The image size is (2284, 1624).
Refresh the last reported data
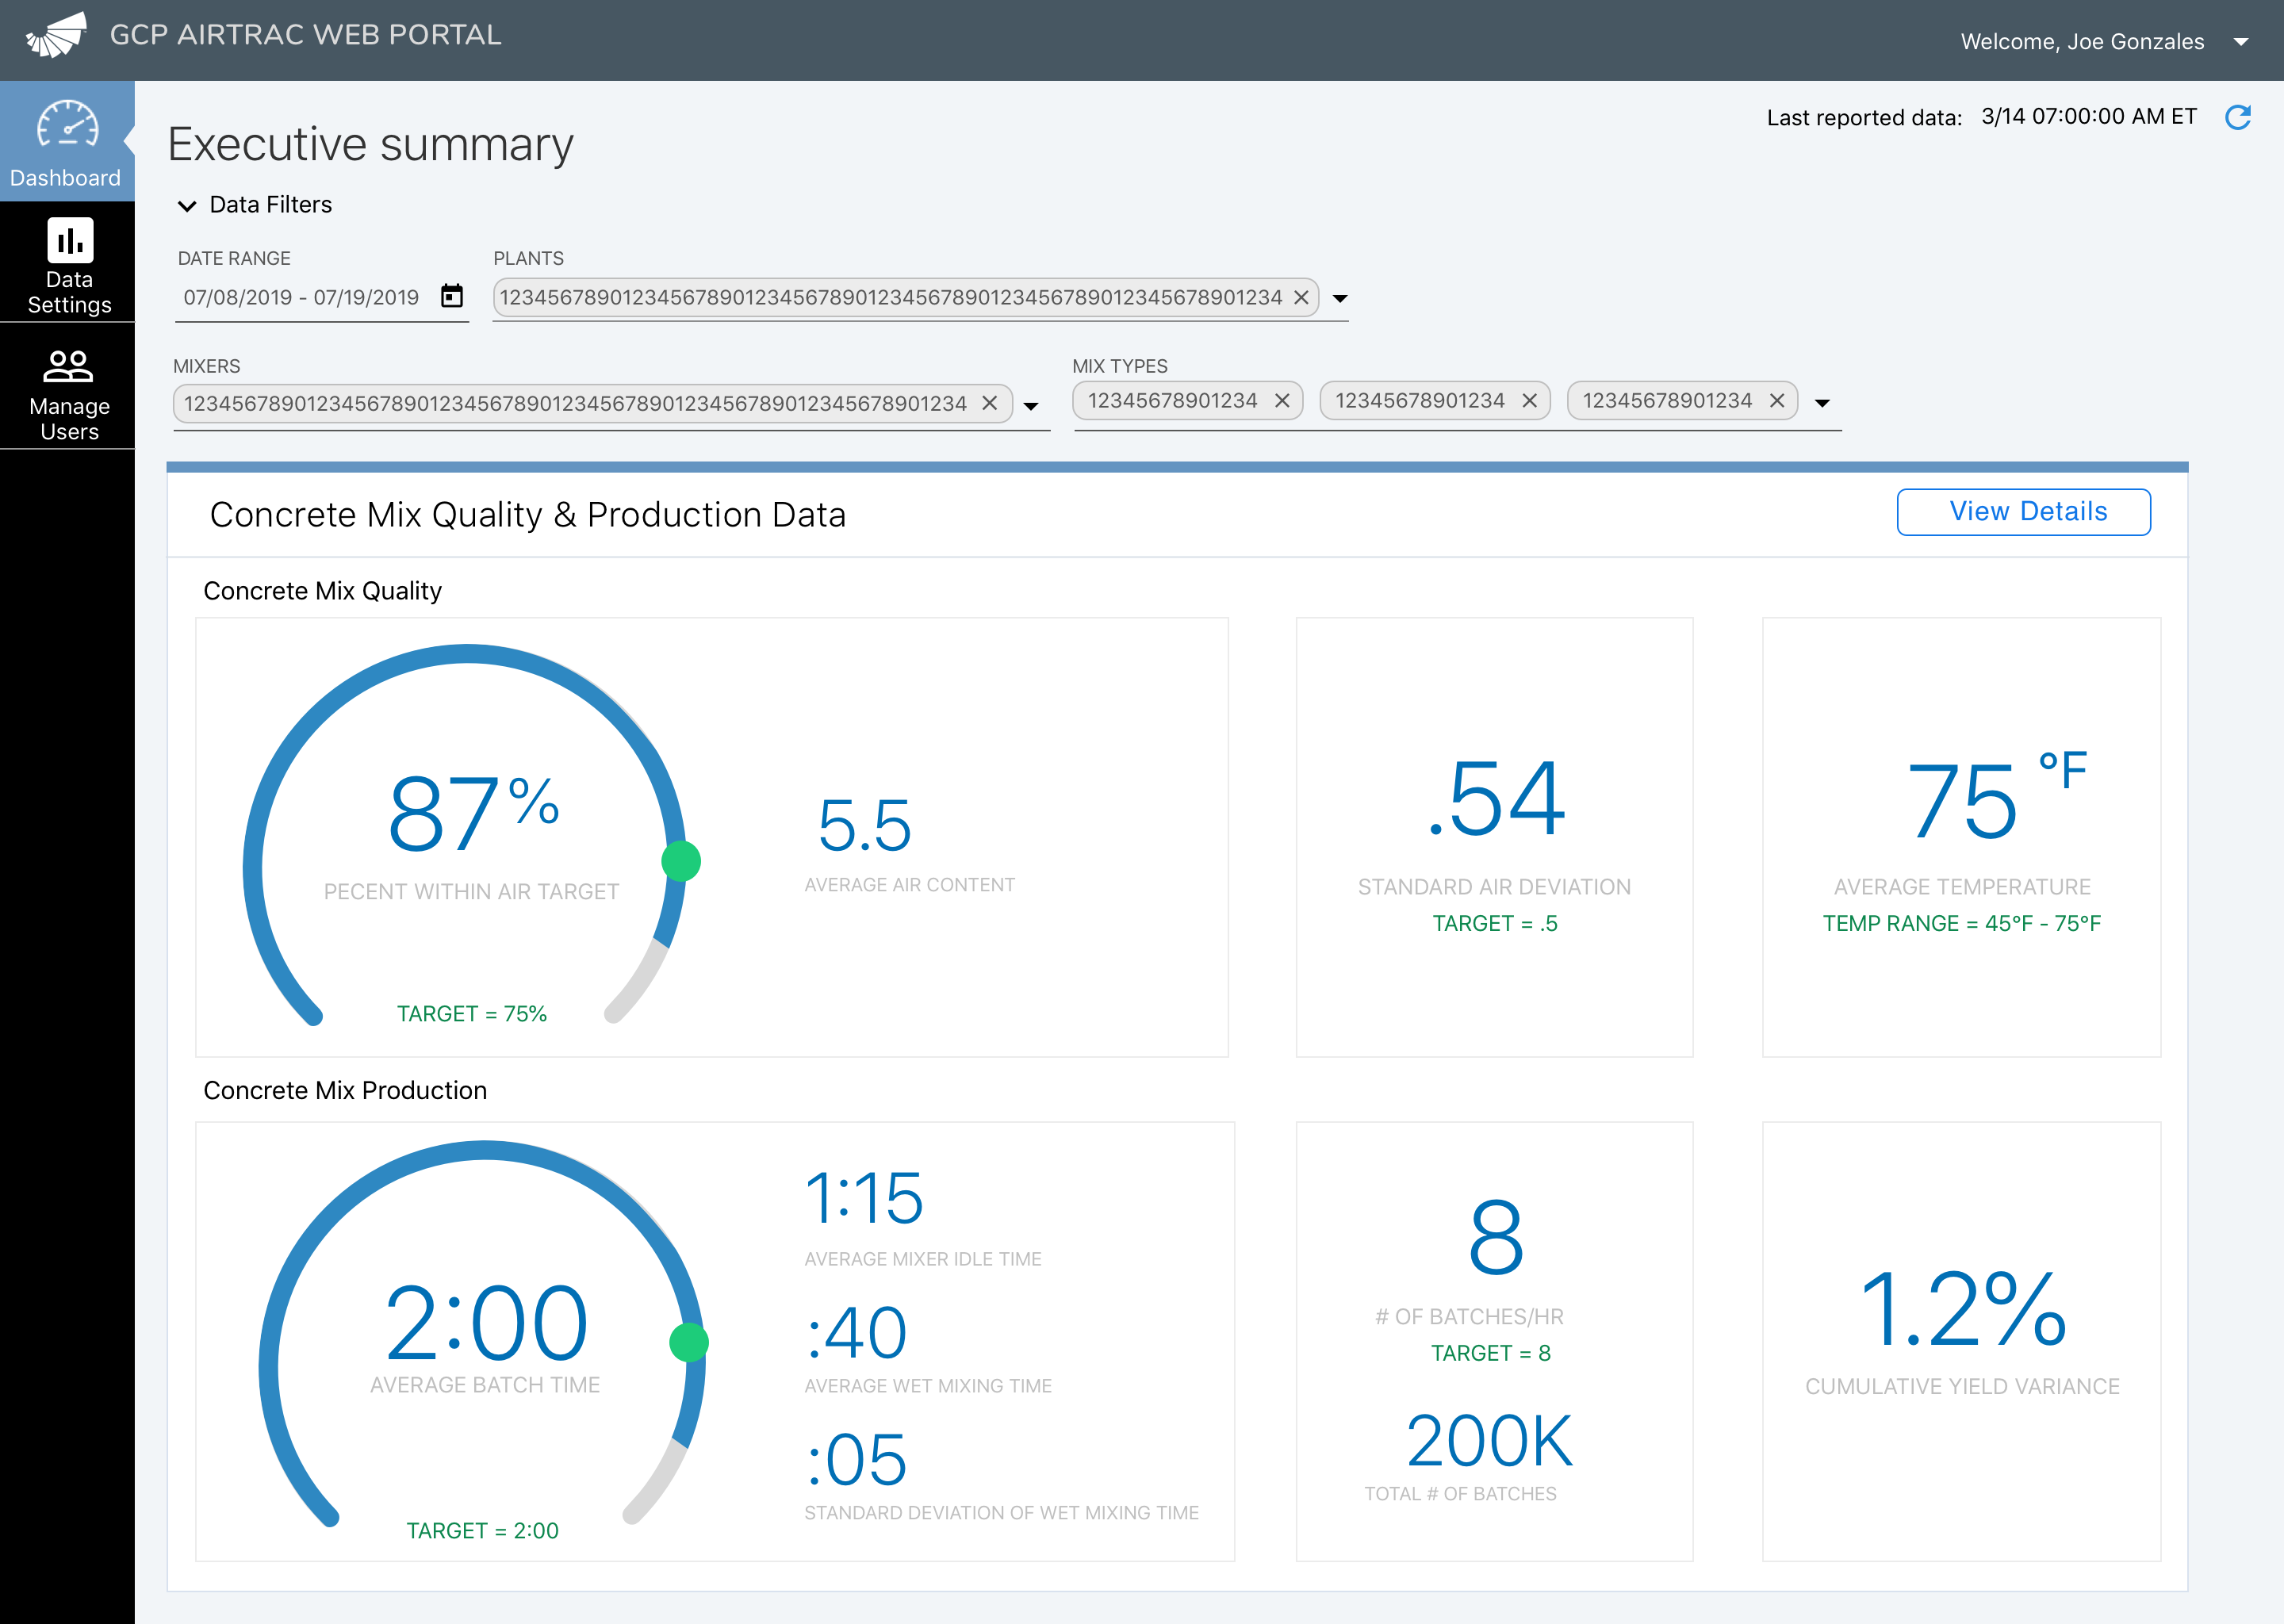click(2238, 117)
